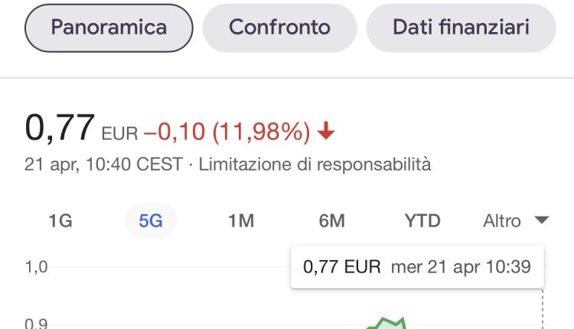
Task: Click the mer 21 apr 10:39 tooltip date
Action: point(461,267)
